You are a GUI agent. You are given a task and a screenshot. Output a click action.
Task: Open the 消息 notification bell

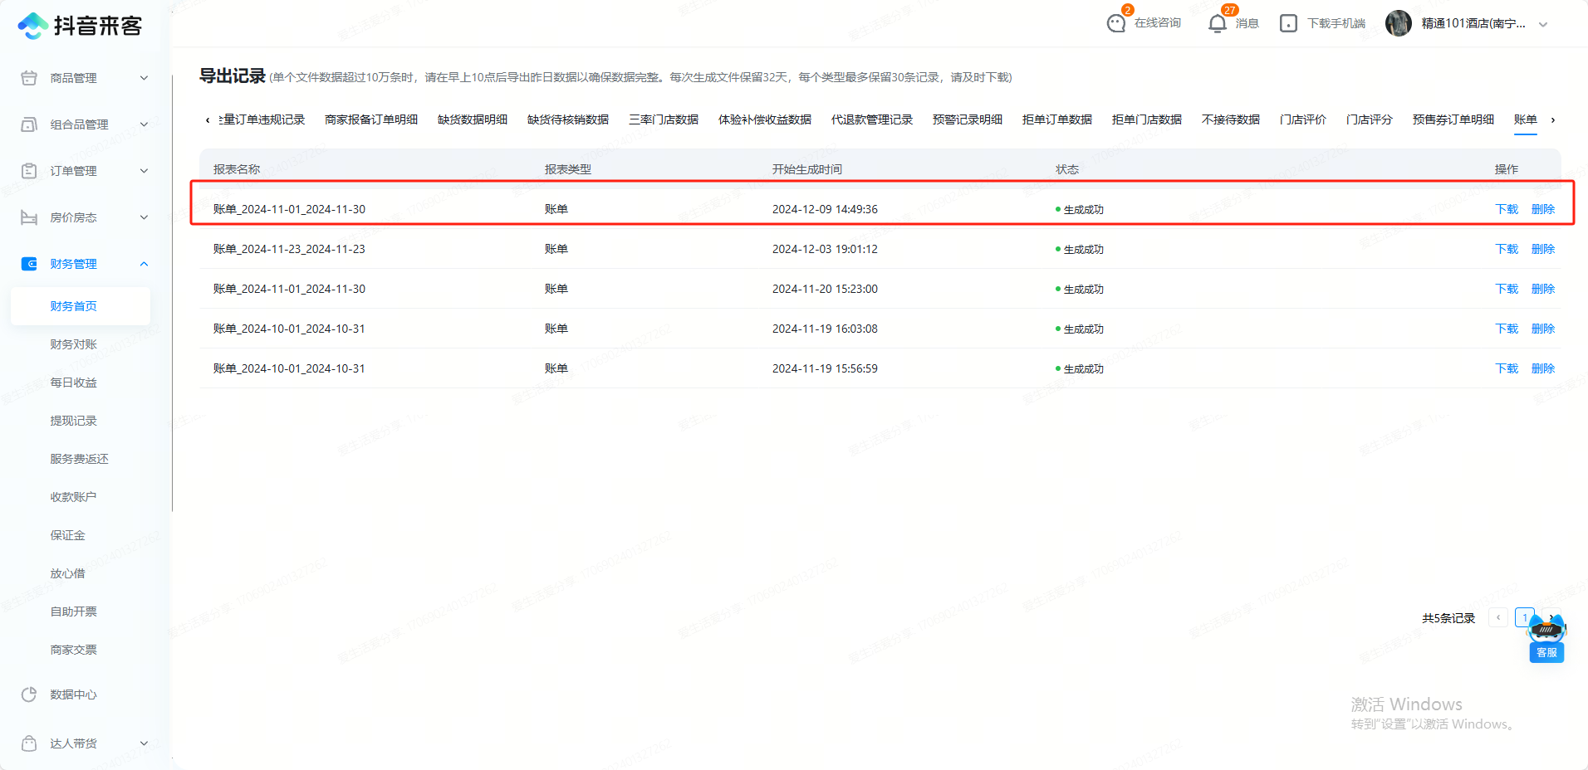click(1218, 23)
